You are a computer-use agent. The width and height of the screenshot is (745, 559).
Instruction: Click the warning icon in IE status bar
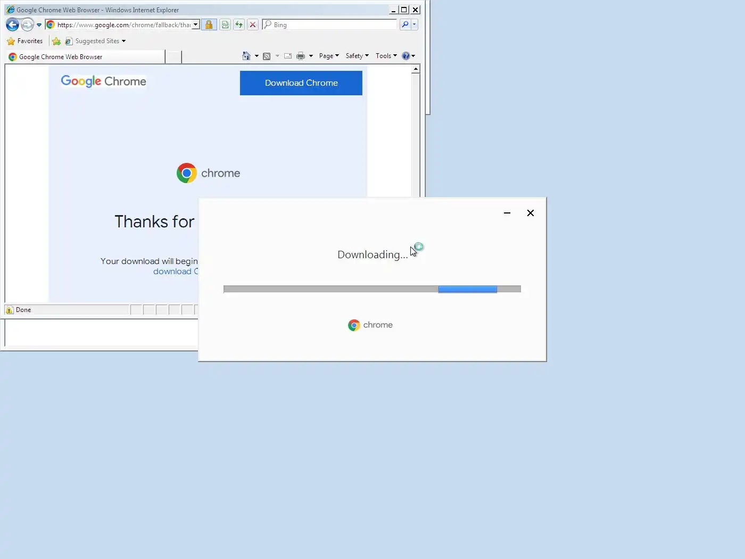point(10,310)
